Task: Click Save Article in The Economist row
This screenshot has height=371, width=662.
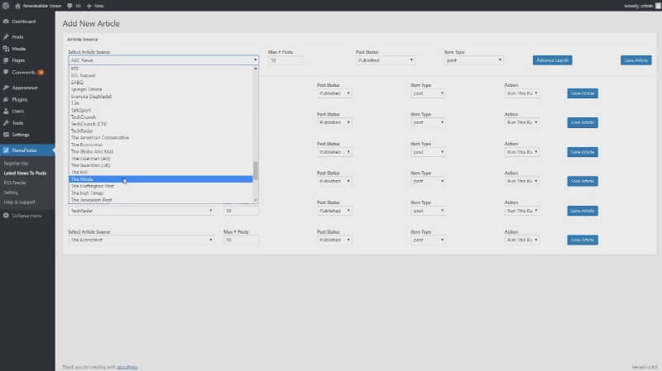Action: click(583, 240)
